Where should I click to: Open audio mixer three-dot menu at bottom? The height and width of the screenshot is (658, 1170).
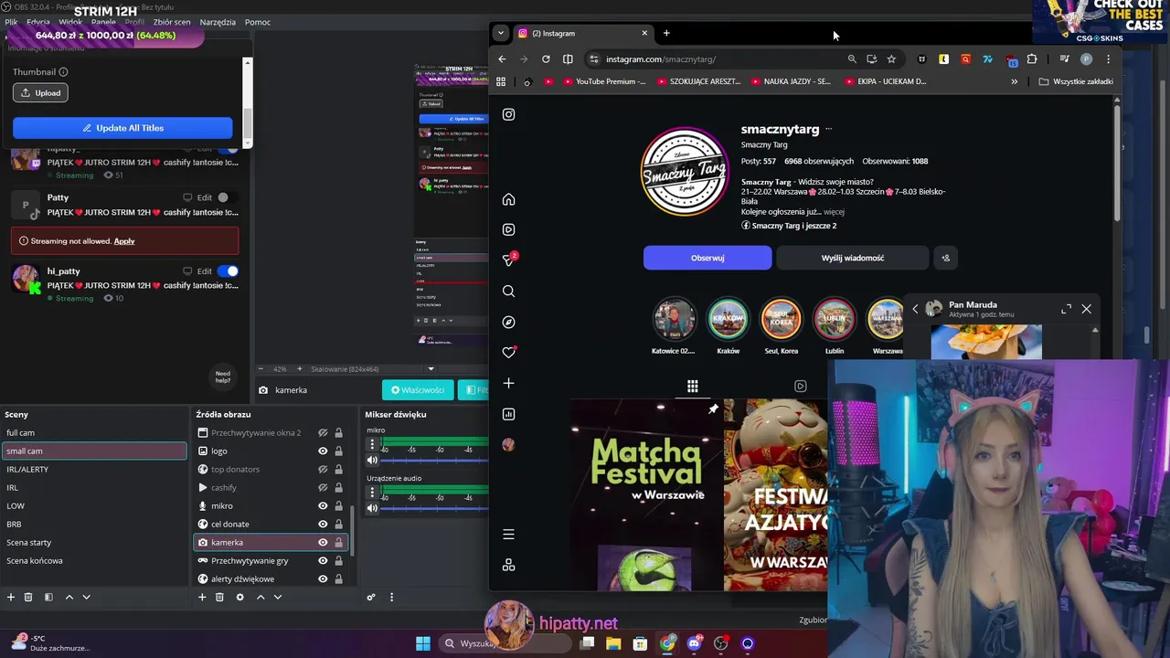391,597
